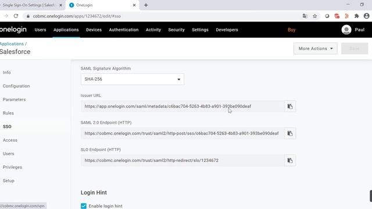Go forward with the browser arrow
372x209 pixels.
tap(6, 16)
